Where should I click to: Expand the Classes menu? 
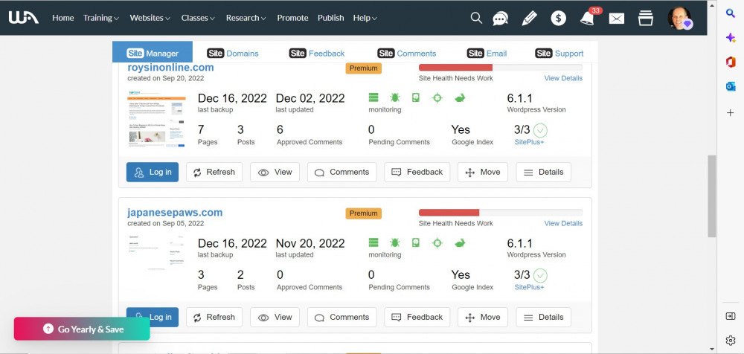pos(198,18)
